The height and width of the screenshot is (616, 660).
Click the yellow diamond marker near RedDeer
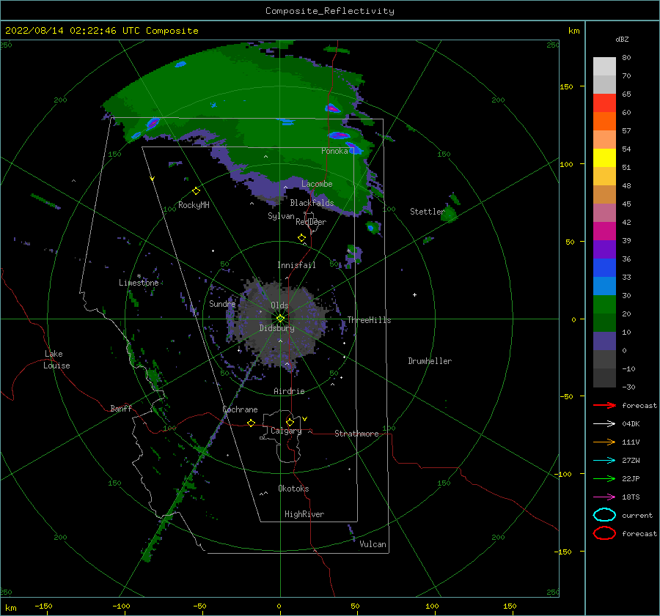point(301,238)
